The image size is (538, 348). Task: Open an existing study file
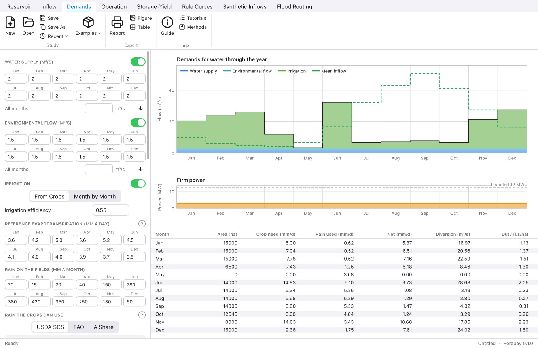tap(28, 26)
